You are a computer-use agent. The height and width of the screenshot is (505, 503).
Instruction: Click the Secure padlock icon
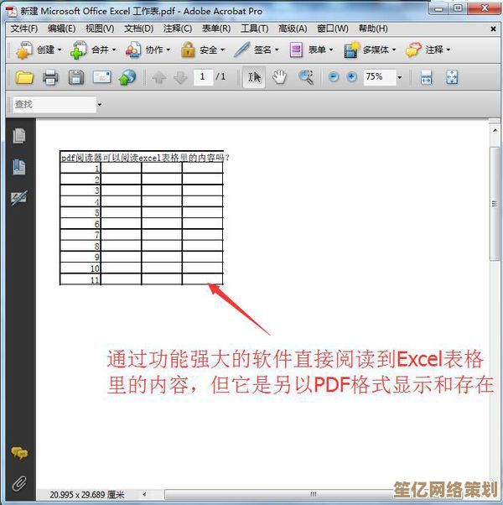pyautogui.click(x=188, y=50)
